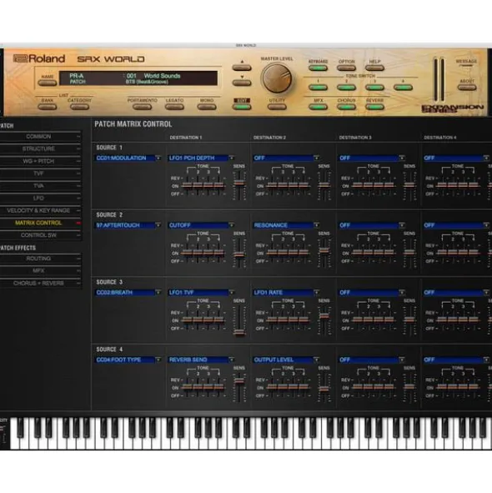Select the MATRIX CONTROL tab
The height and width of the screenshot is (493, 492).
(40, 223)
